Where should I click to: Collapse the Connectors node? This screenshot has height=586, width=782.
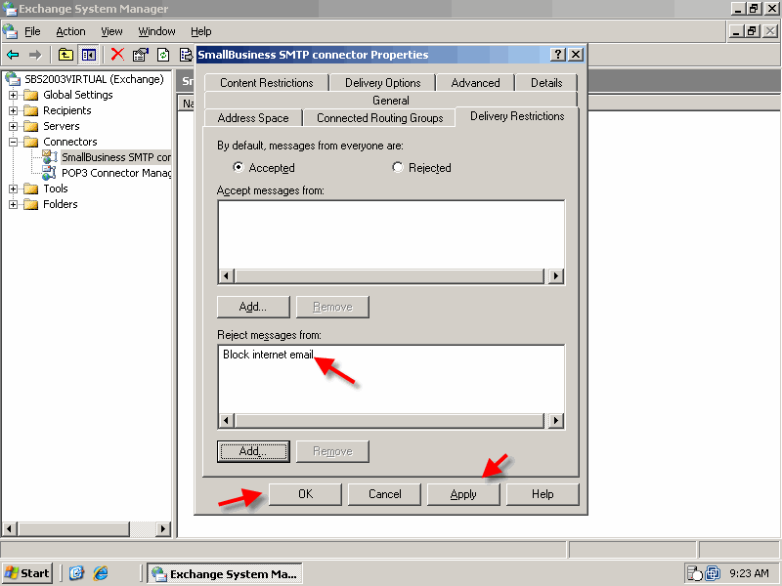pyautogui.click(x=14, y=142)
